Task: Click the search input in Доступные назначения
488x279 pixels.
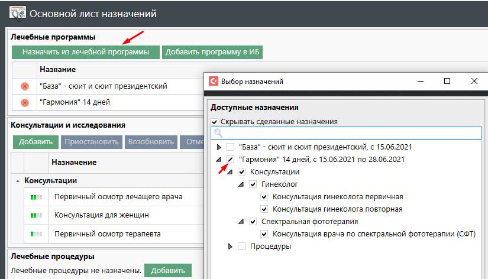Action: pos(349,134)
